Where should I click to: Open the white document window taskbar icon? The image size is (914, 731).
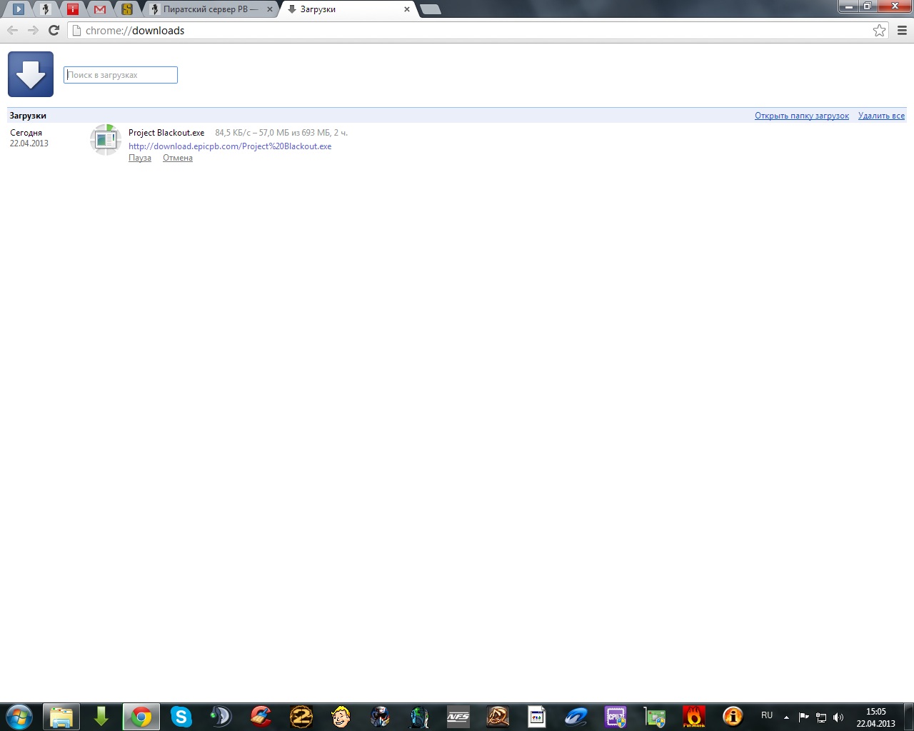pyautogui.click(x=537, y=717)
